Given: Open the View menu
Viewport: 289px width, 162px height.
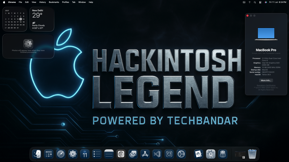Looking at the screenshot, I should click(x=34, y=2).
